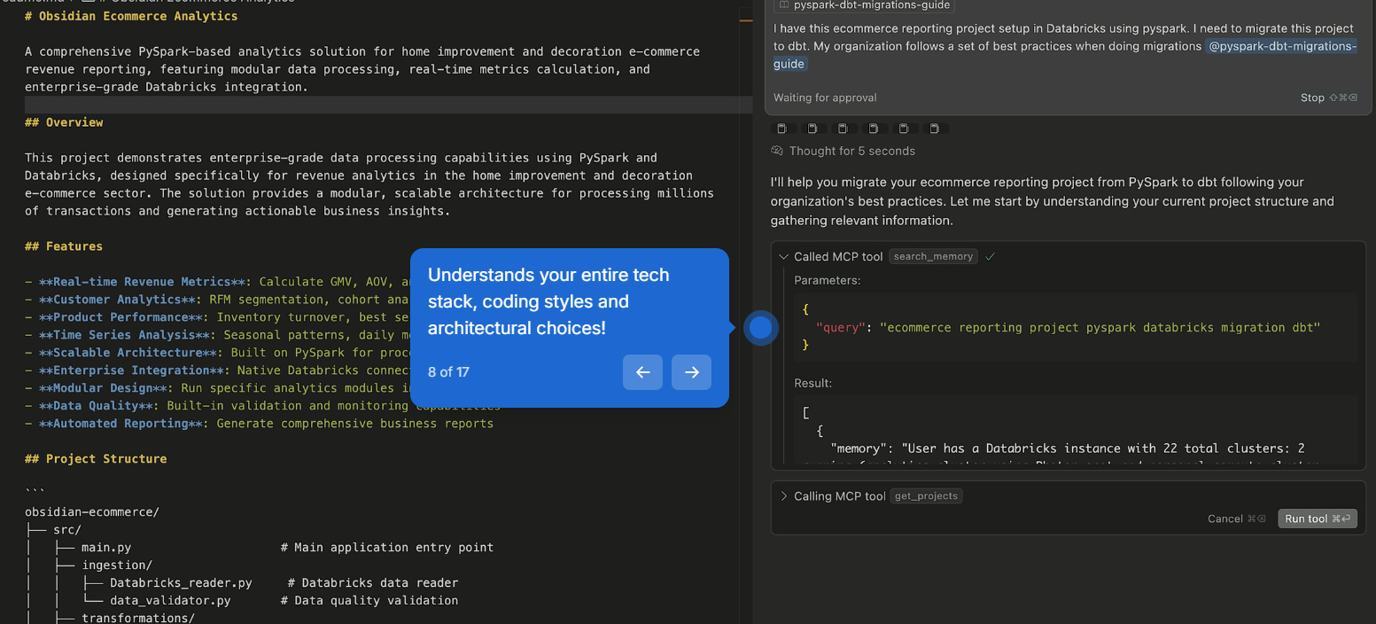The image size is (1376, 624).
Task: Click the ## Project Structure heading
Action: (96, 459)
